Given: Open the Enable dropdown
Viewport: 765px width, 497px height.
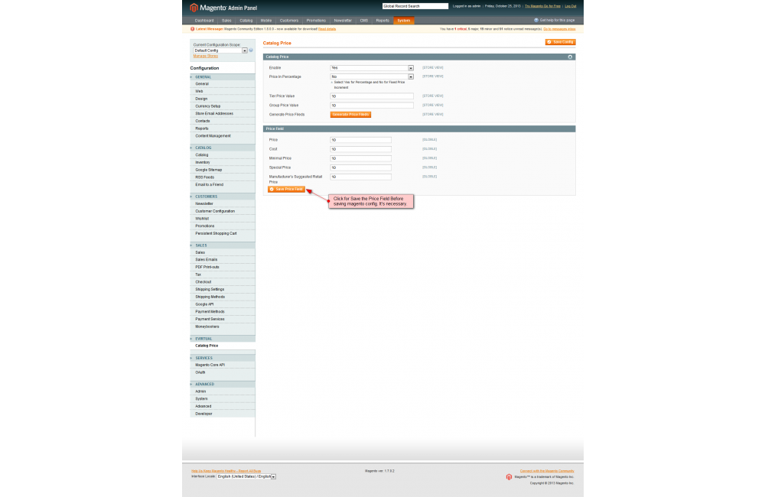Looking at the screenshot, I should click(372, 68).
